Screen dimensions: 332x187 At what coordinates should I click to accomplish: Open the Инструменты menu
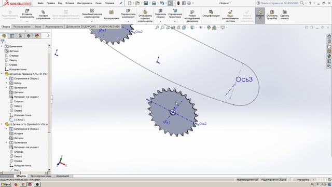tap(85, 3)
